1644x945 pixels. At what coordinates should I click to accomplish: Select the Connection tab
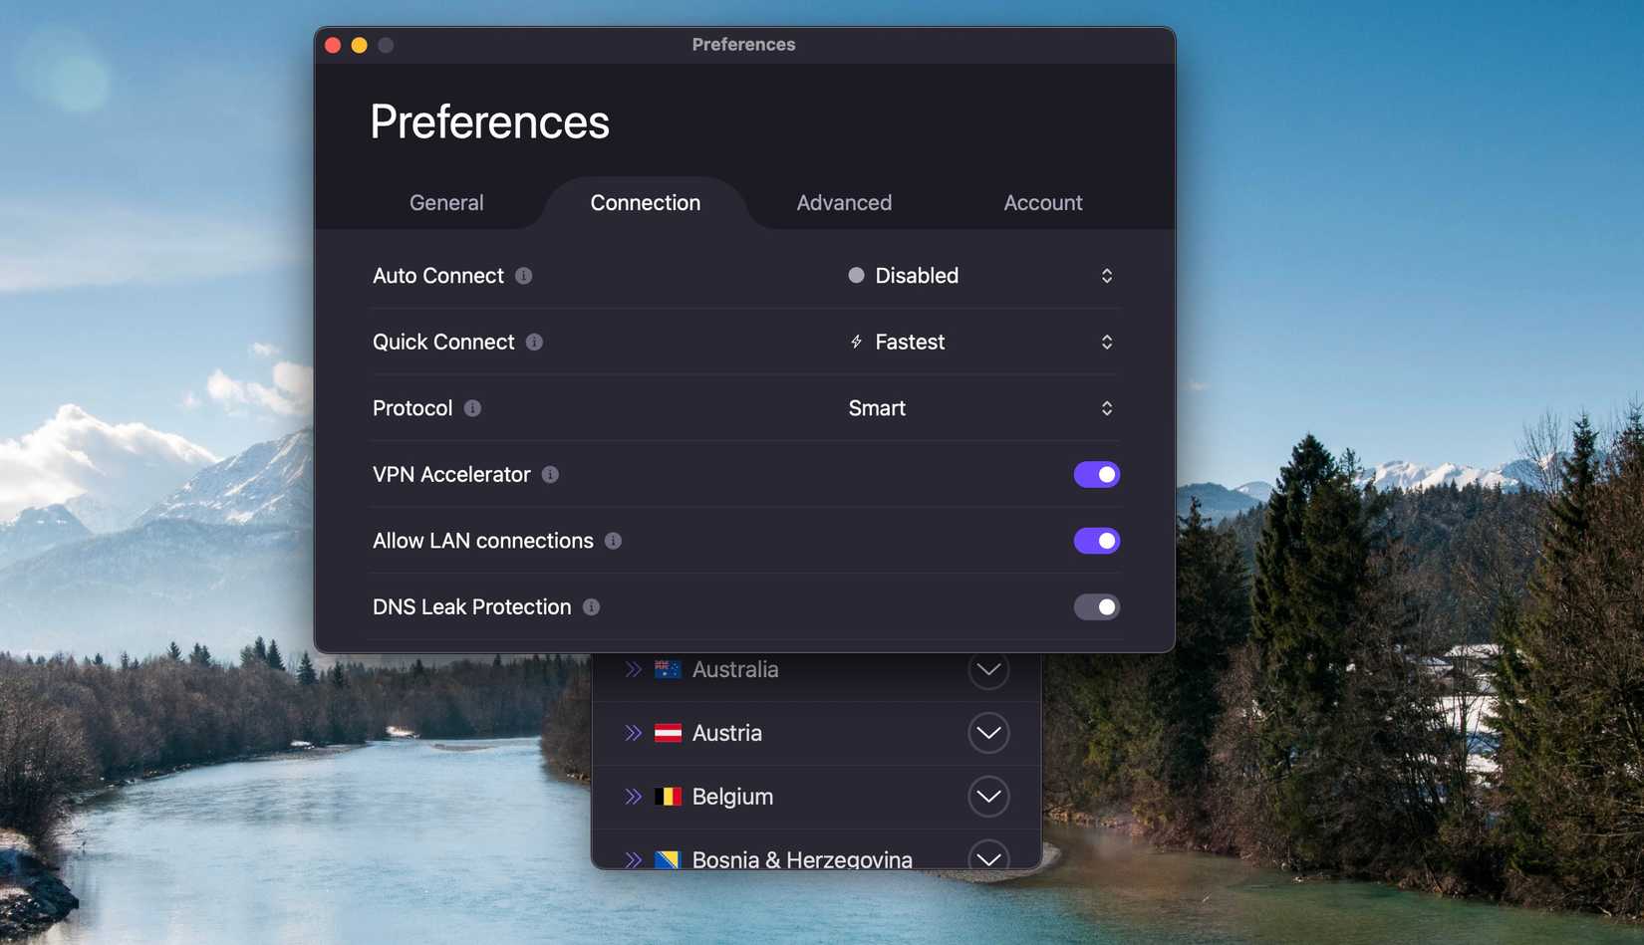tap(646, 203)
